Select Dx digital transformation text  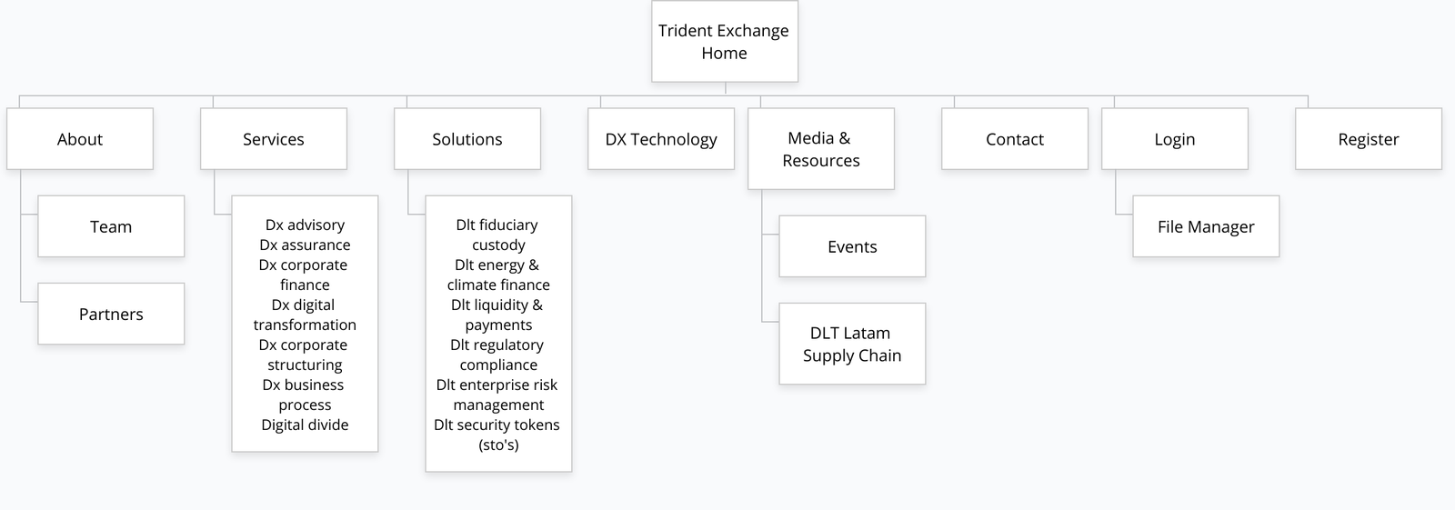[305, 315]
